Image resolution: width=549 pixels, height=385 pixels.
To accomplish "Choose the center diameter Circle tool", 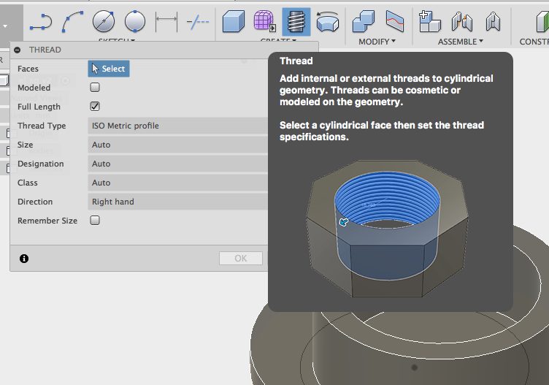I will pos(104,23).
